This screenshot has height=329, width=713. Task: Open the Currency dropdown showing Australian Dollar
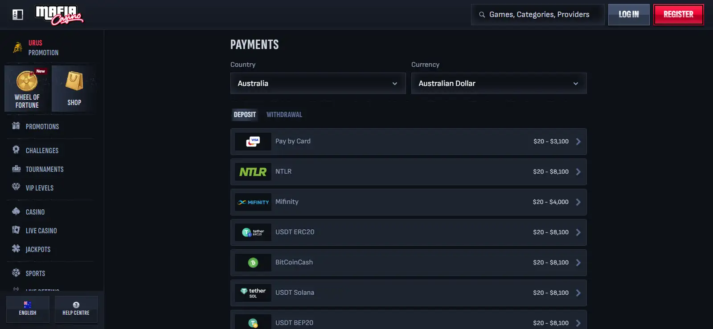tap(499, 83)
